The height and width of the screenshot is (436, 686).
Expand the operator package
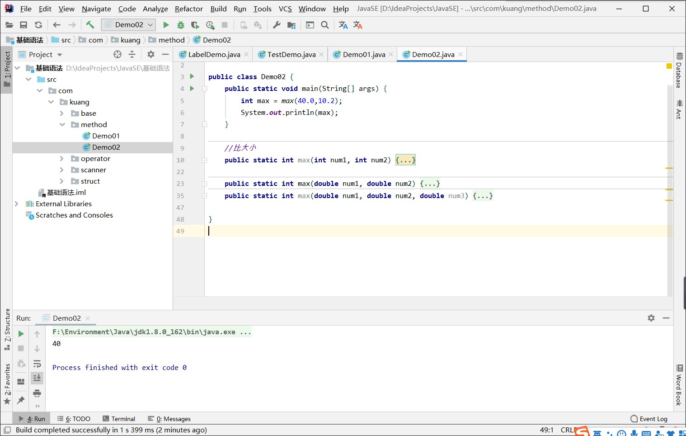click(x=62, y=158)
